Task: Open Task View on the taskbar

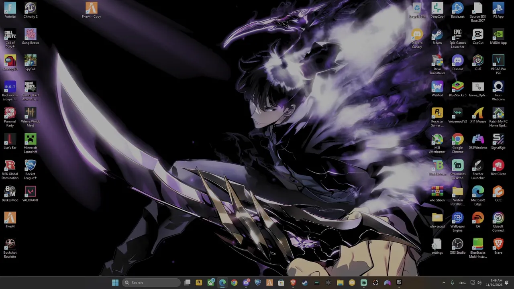Action: tap(187, 283)
